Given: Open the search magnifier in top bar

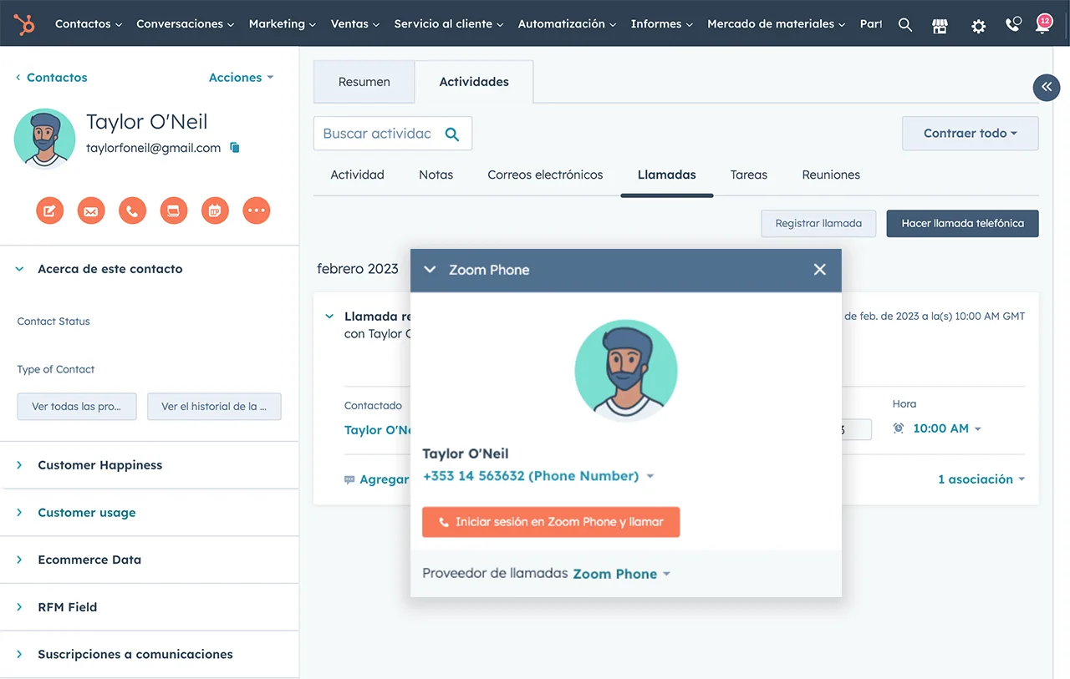Looking at the screenshot, I should tap(905, 25).
